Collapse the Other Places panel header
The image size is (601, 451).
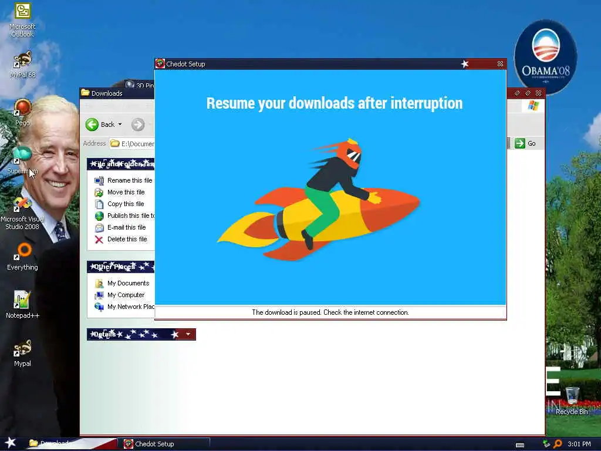coord(121,267)
